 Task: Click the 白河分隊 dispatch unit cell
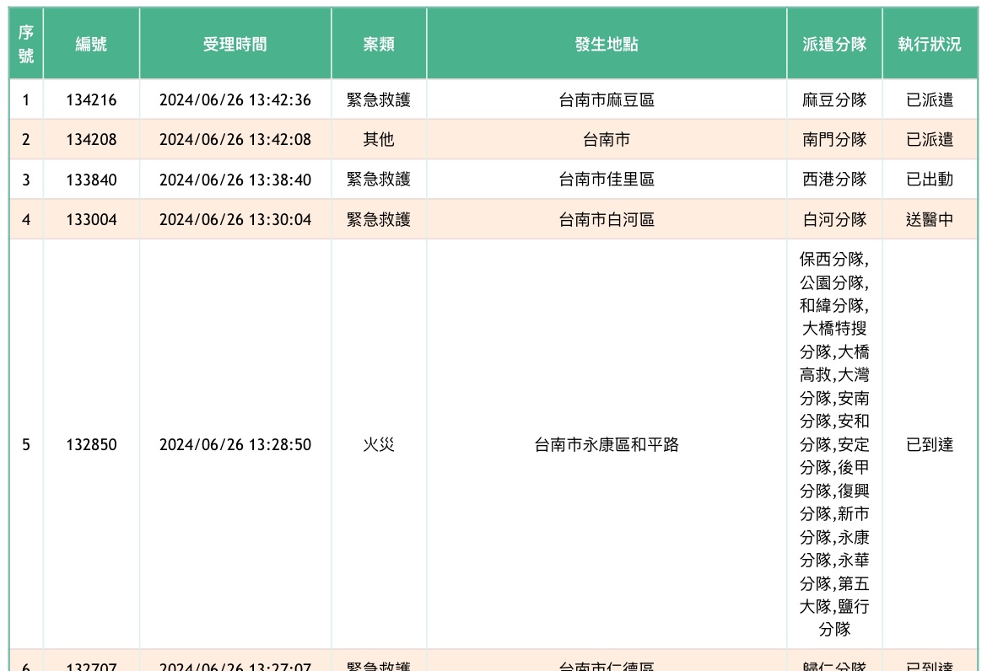pos(834,220)
